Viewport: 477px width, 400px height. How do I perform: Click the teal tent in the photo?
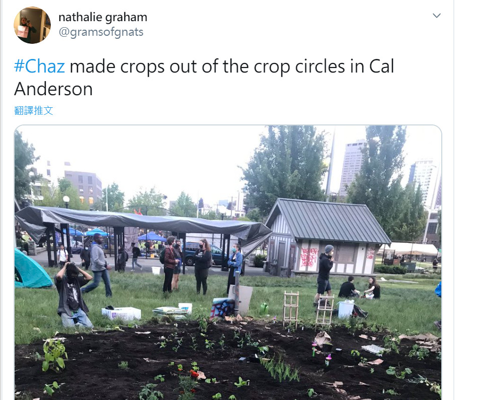tap(32, 269)
